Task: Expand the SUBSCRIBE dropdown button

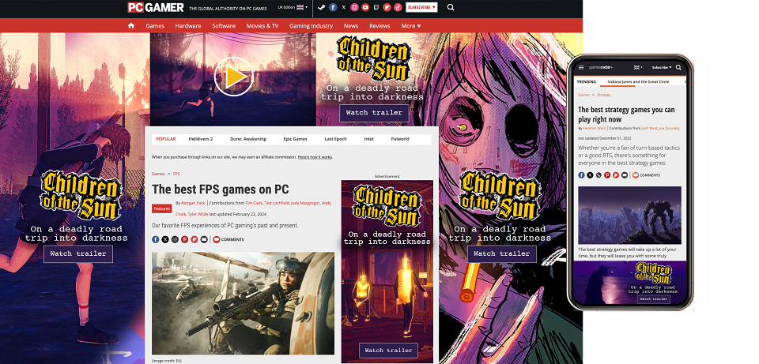Action: (421, 7)
